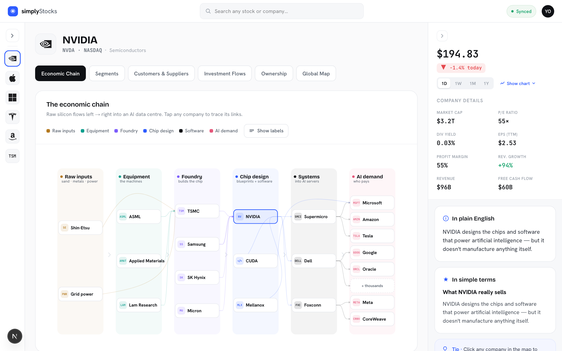Toggle Show labels on the chain map
The height and width of the screenshot is (351, 562).
point(266,131)
